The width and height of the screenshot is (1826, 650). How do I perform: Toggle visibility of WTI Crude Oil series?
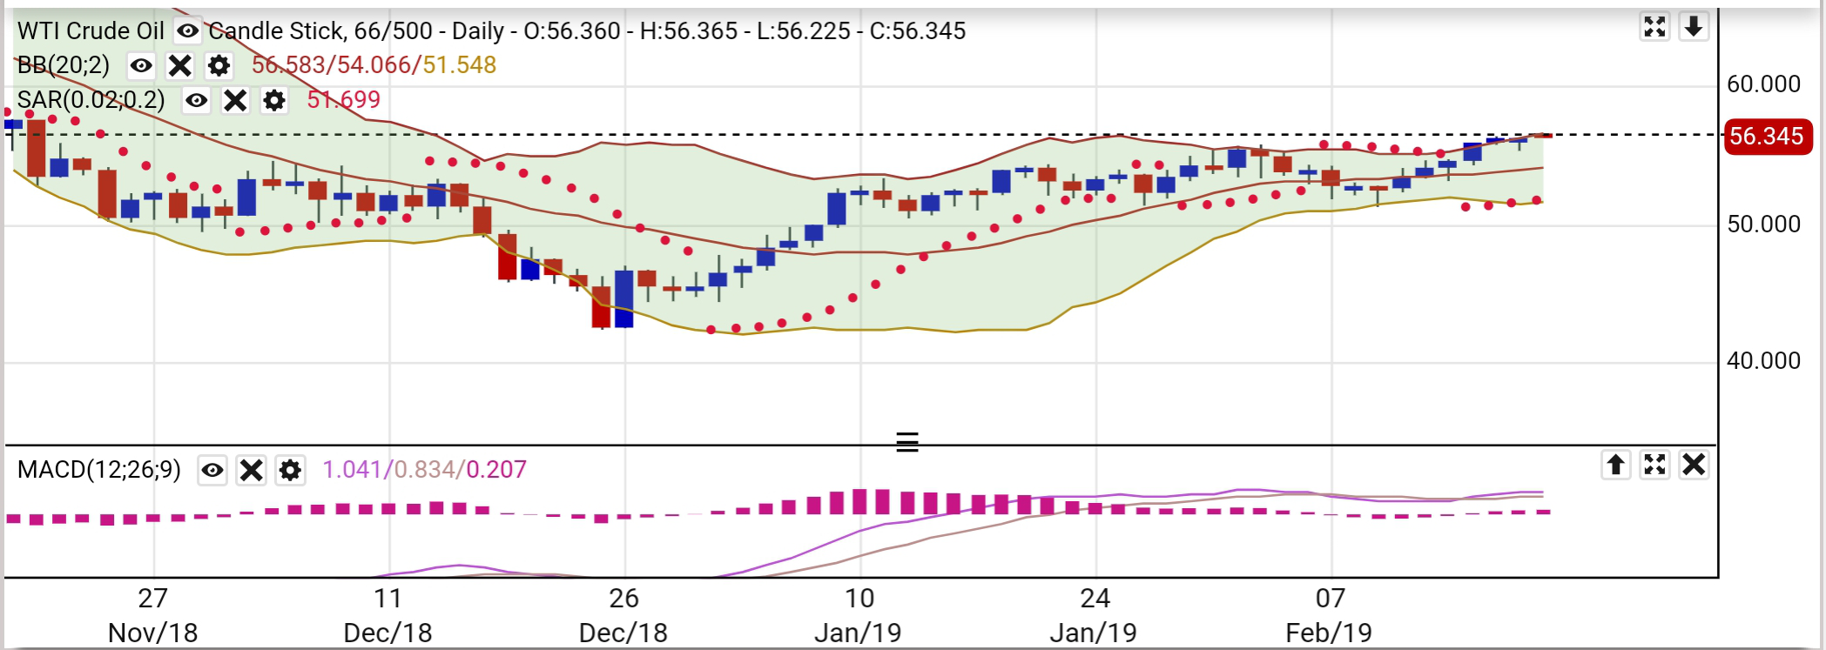187,31
